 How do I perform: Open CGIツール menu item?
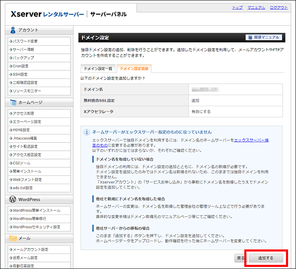coord(39,163)
